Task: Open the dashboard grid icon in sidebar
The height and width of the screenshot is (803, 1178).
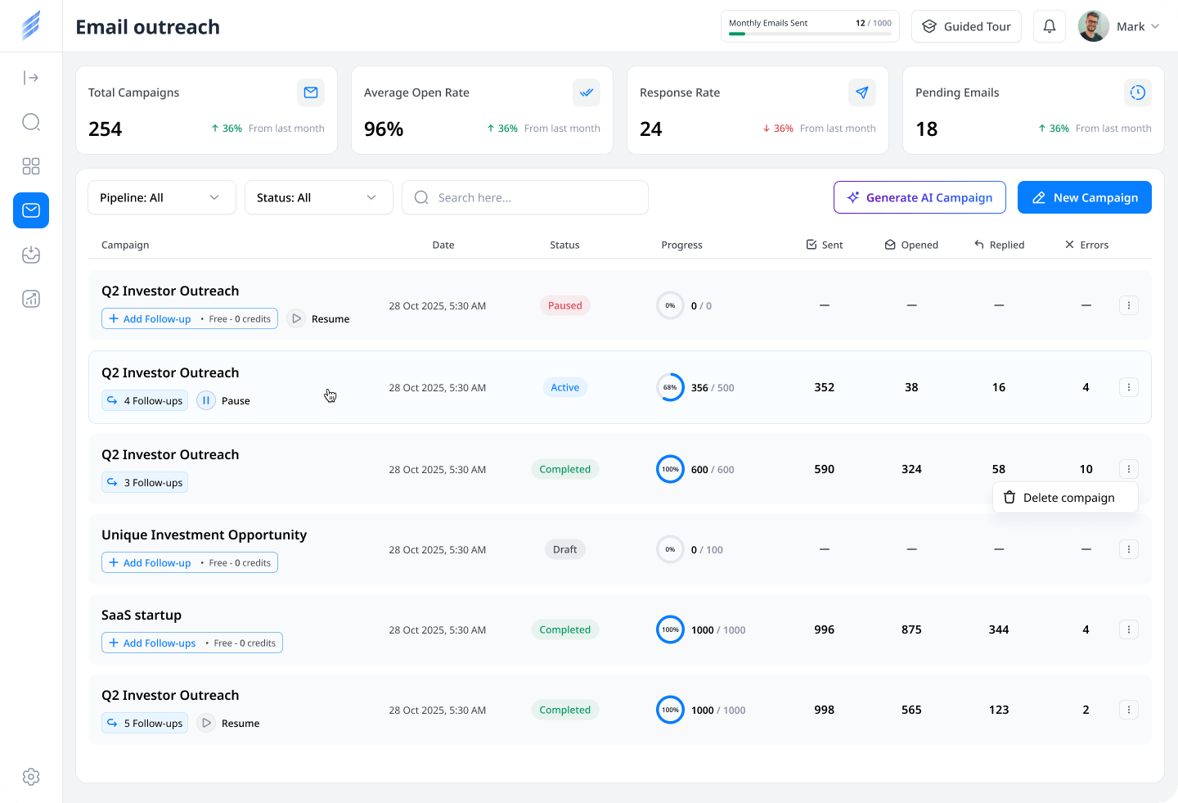Action: pyautogui.click(x=31, y=166)
